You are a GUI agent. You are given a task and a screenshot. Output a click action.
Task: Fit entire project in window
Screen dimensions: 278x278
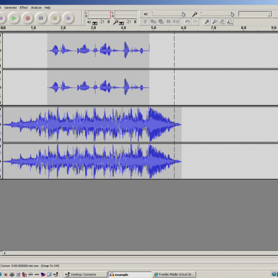click(230, 22)
